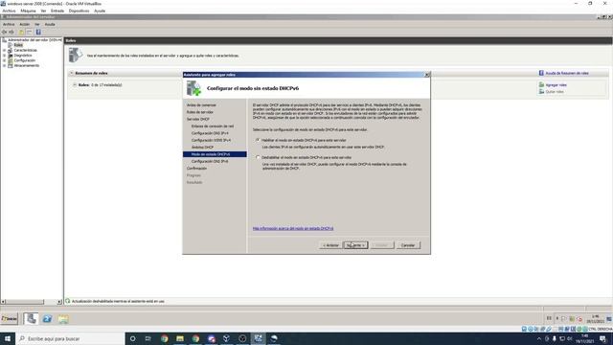
Task: Expand the Almacenamiento tree node
Action: pos(4,65)
